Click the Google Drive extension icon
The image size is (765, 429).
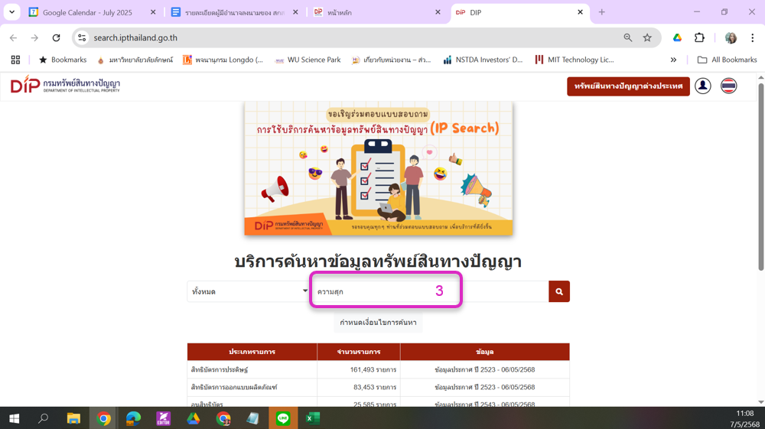(x=677, y=37)
